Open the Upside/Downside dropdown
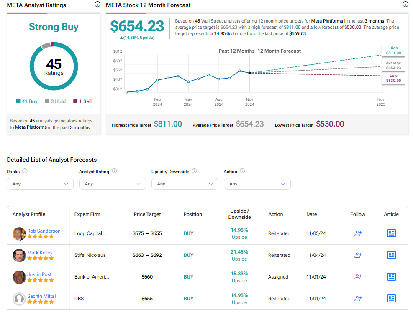The height and width of the screenshot is (312, 413). 185,184
